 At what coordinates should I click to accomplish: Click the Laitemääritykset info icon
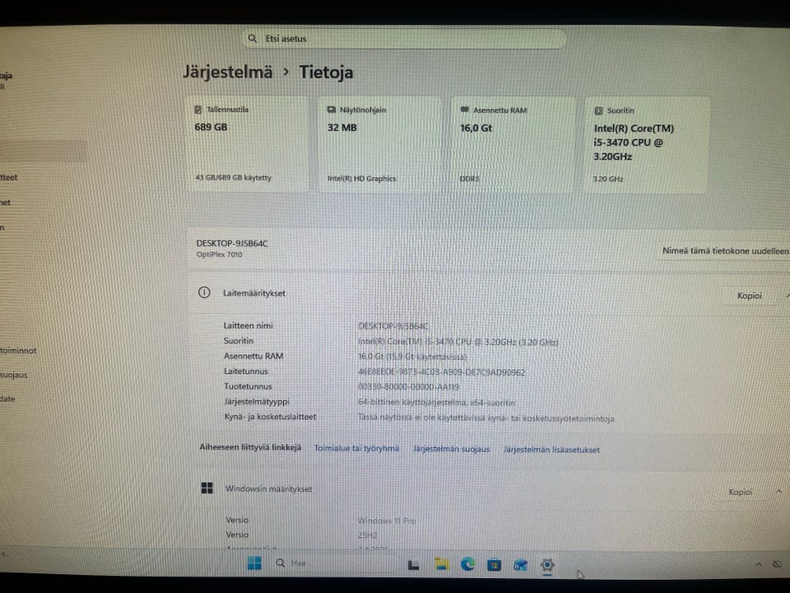pyautogui.click(x=204, y=292)
